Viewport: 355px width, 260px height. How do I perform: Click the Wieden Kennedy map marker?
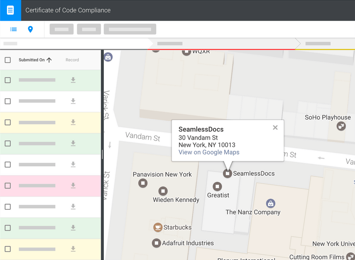pyautogui.click(x=163, y=191)
